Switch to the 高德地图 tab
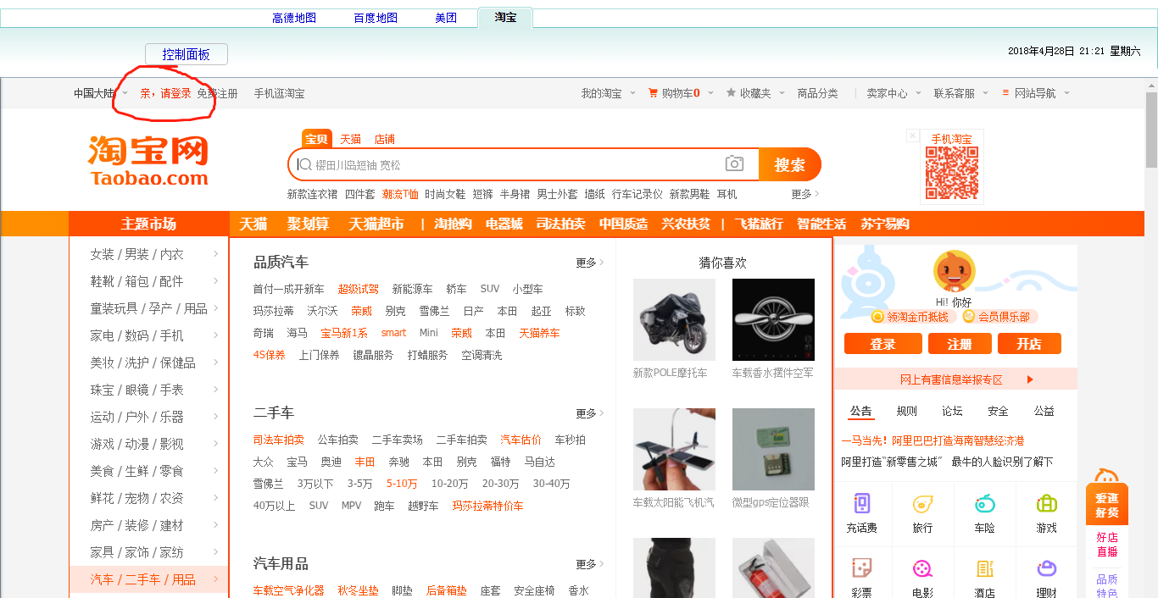 [294, 18]
